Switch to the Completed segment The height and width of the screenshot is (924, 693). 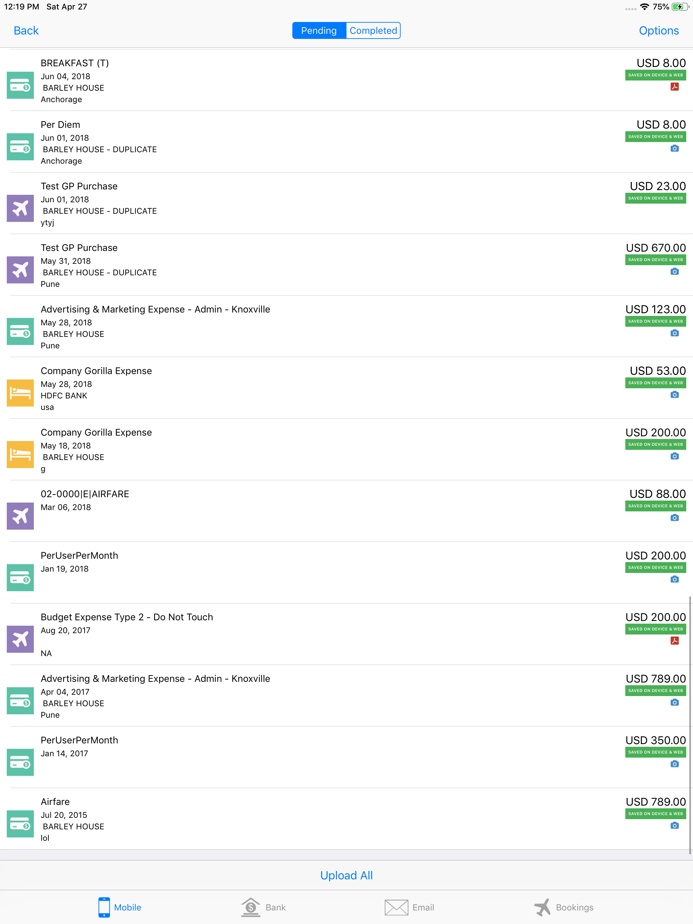point(373,30)
